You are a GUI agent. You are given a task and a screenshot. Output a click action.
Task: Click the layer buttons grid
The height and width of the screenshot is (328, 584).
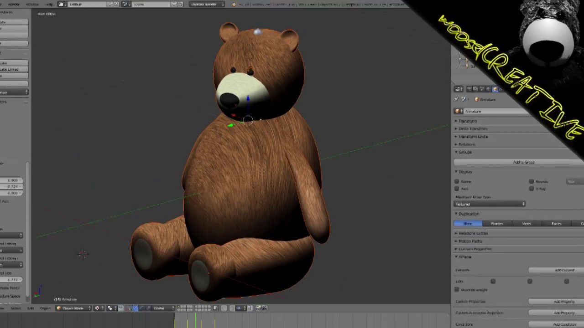click(x=194, y=308)
